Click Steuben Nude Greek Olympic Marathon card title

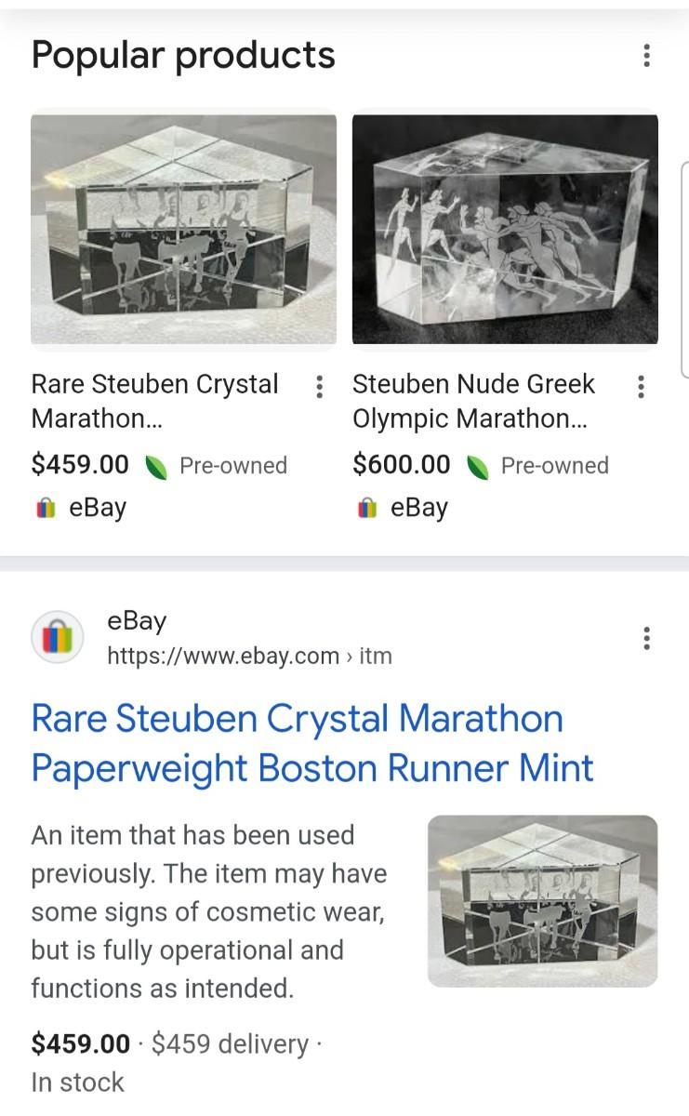coord(473,401)
